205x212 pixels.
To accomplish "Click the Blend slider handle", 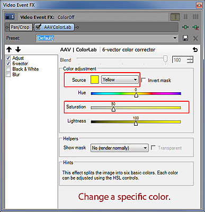I will click(x=165, y=59).
